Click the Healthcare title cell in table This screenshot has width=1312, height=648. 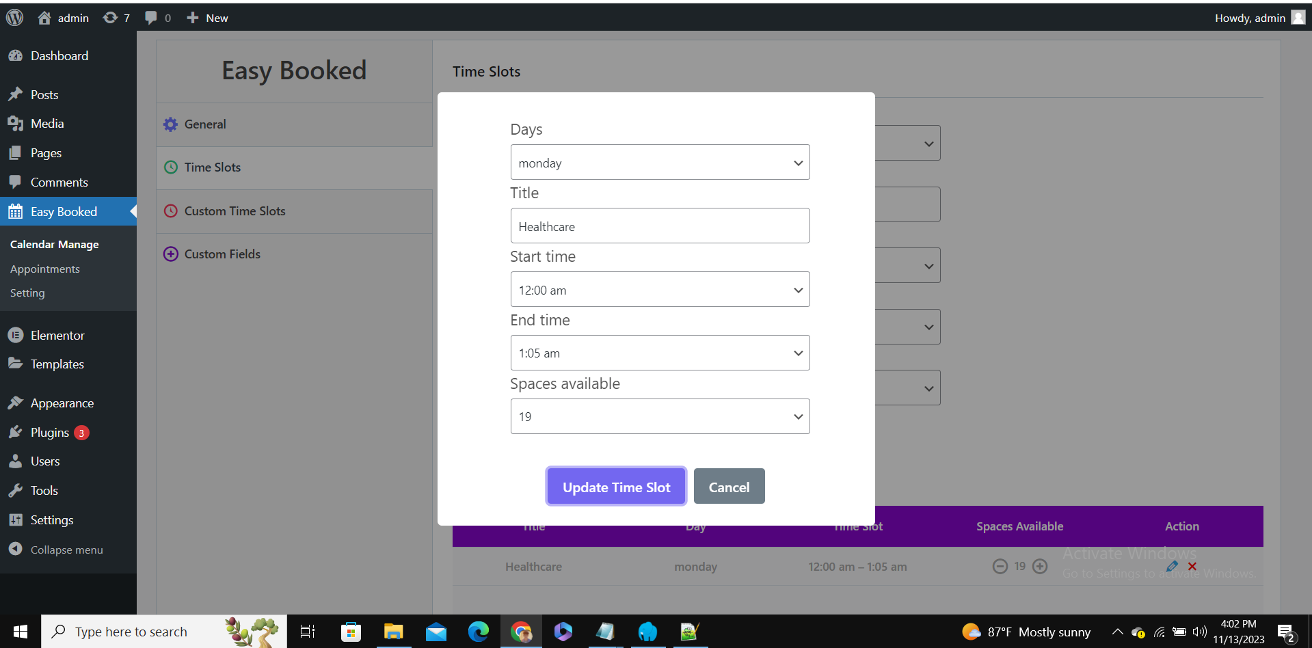[534, 567]
